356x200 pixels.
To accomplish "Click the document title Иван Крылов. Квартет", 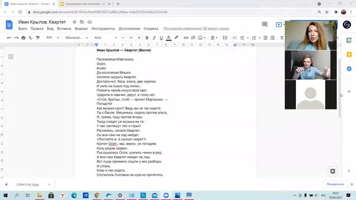I will pos(42,22).
